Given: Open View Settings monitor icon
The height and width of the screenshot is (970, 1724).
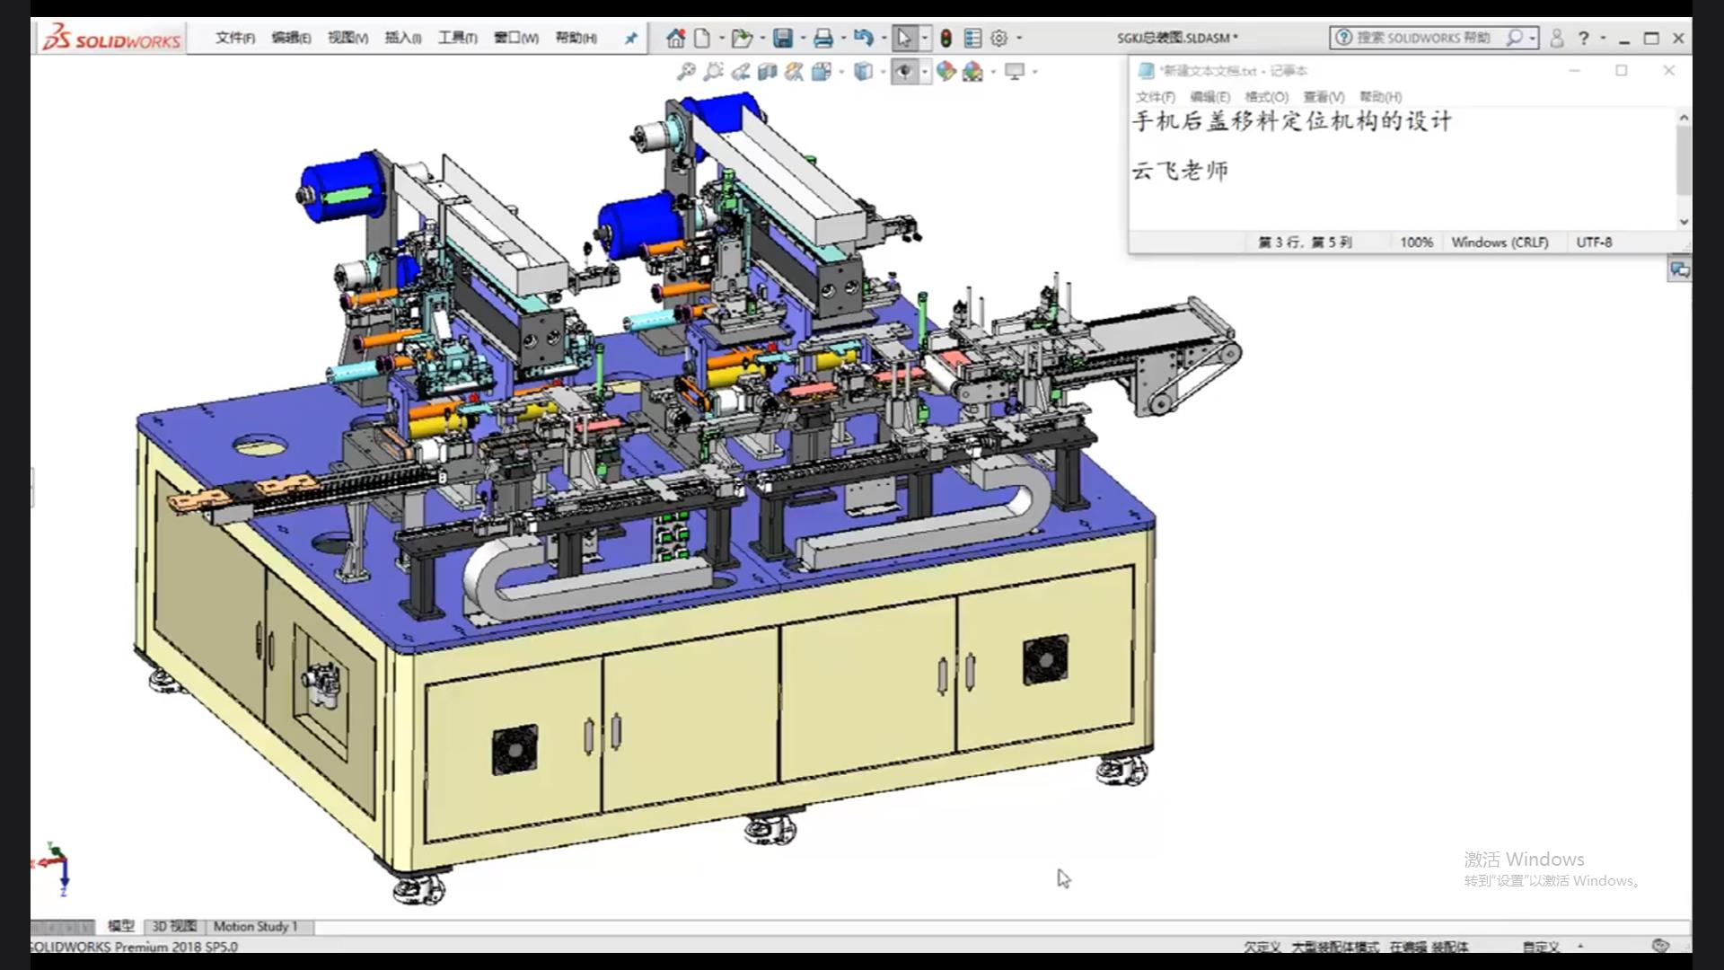Looking at the screenshot, I should click(x=1015, y=71).
